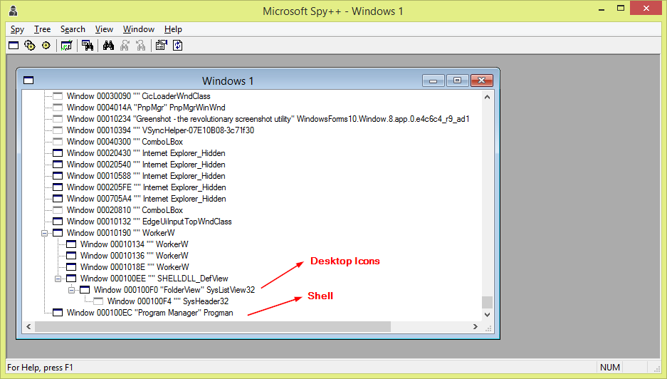Select Window 00020810 ComboLBox row
Screen dimensions: 667x379
125,210
